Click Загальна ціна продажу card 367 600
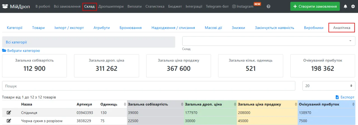358x125 pixels. (179, 66)
